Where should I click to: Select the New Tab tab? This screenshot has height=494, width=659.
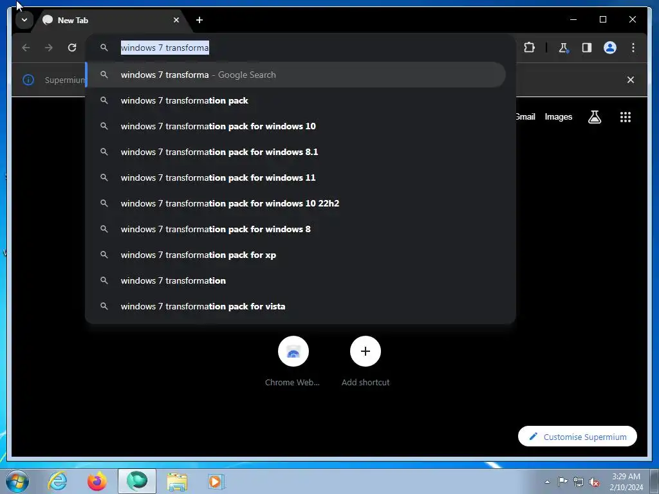(x=111, y=20)
